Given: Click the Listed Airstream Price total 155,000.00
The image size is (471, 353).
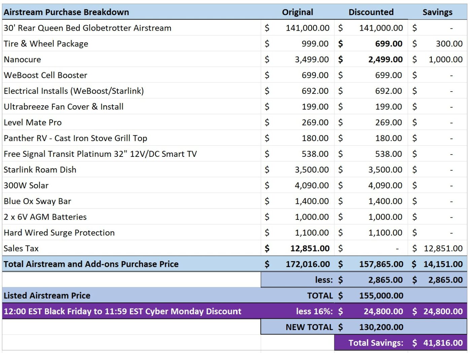Looking at the screenshot, I should tap(381, 296).
